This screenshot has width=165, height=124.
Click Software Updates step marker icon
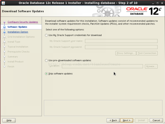click(x=4, y=27)
